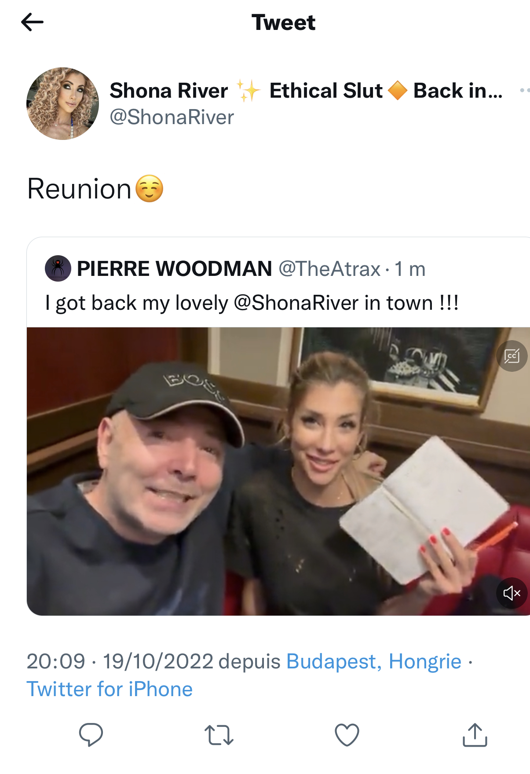The image size is (530, 774).
Task: Tap the retweet arrows icon
Action: point(219,735)
